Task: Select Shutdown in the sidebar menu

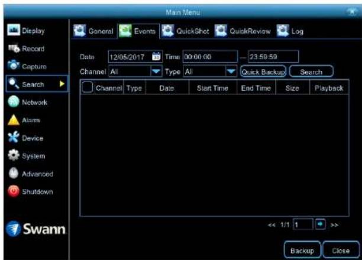Action: pyautogui.click(x=37, y=191)
